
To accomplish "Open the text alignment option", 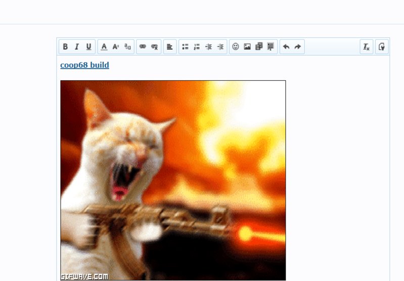I will (170, 47).
